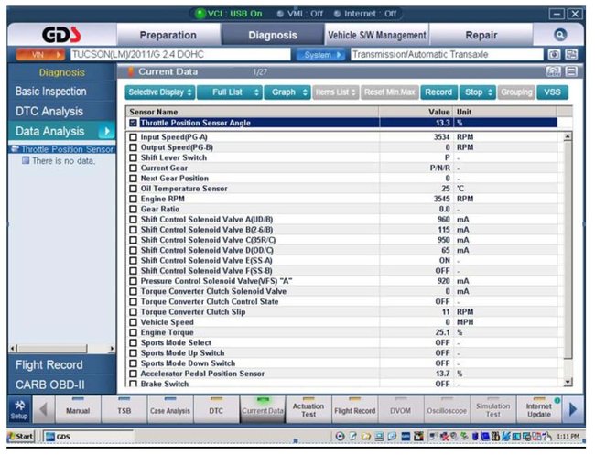Open Flight Record in the left sidebar
This screenshot has height=455, width=595.
click(49, 365)
